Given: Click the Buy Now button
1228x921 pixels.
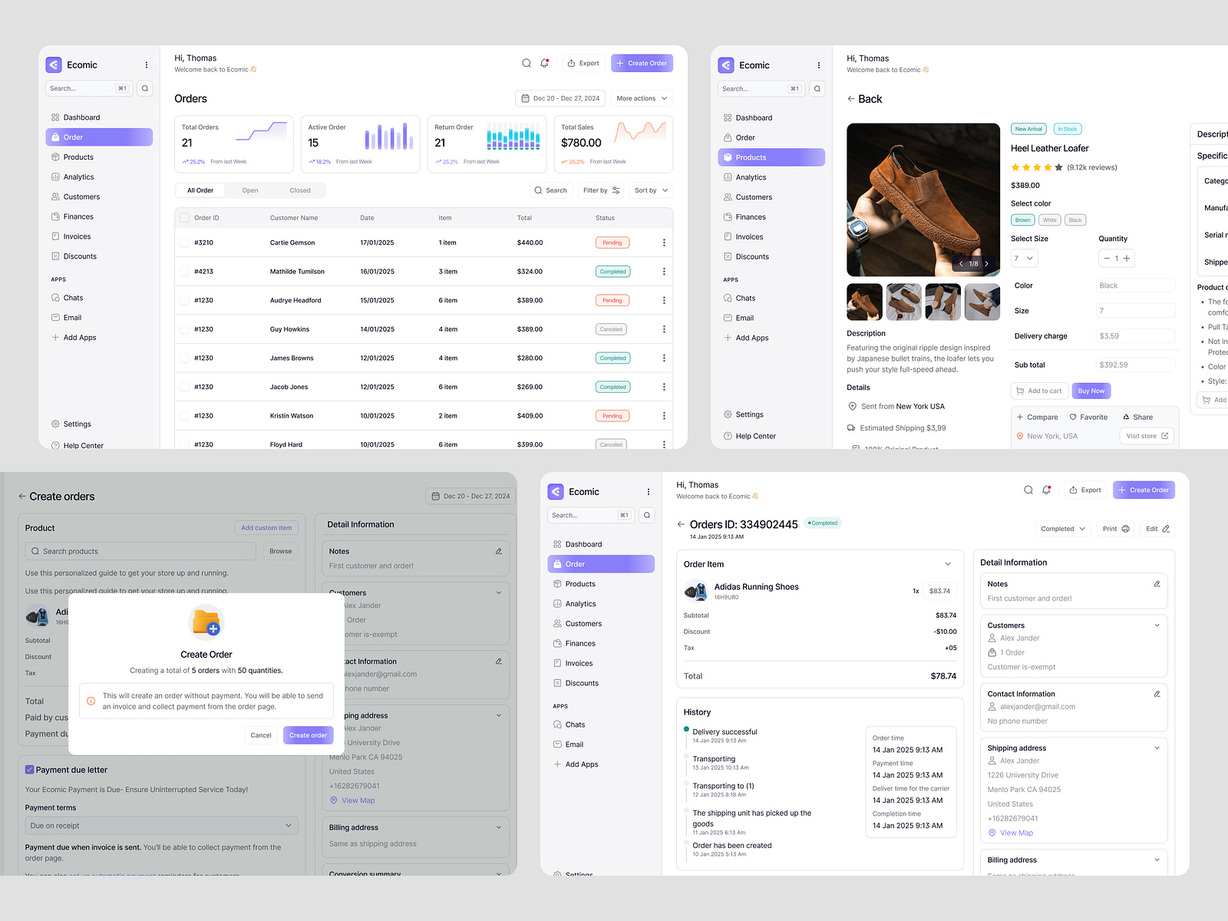Looking at the screenshot, I should tap(1091, 391).
